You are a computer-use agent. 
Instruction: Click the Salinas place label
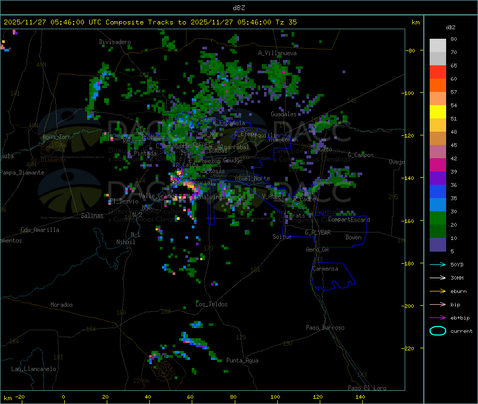point(92,216)
